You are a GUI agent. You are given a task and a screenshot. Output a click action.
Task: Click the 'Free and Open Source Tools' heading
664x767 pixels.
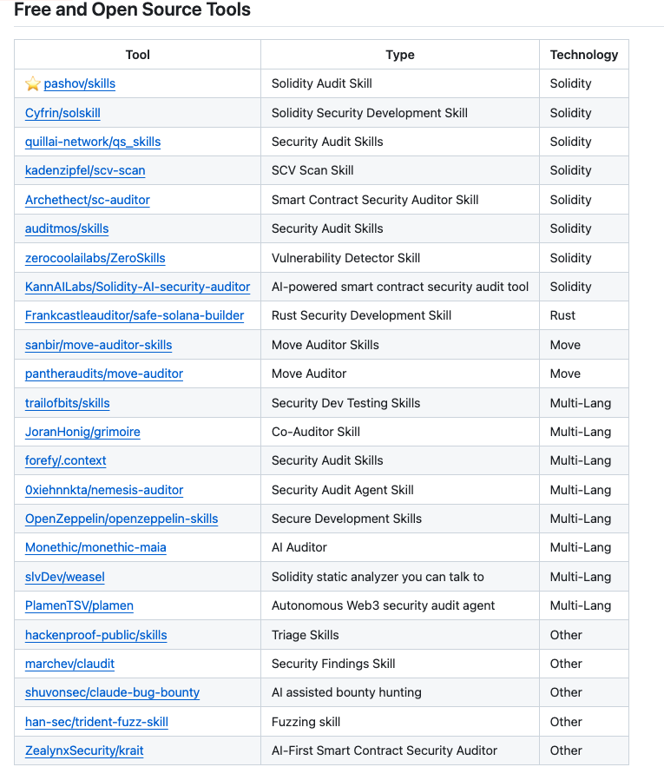132,10
